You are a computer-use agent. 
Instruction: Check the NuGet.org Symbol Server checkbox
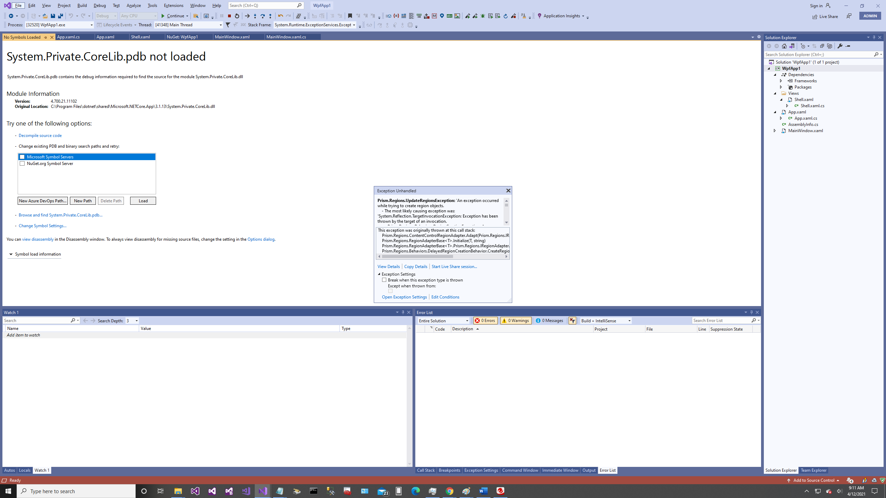22,163
